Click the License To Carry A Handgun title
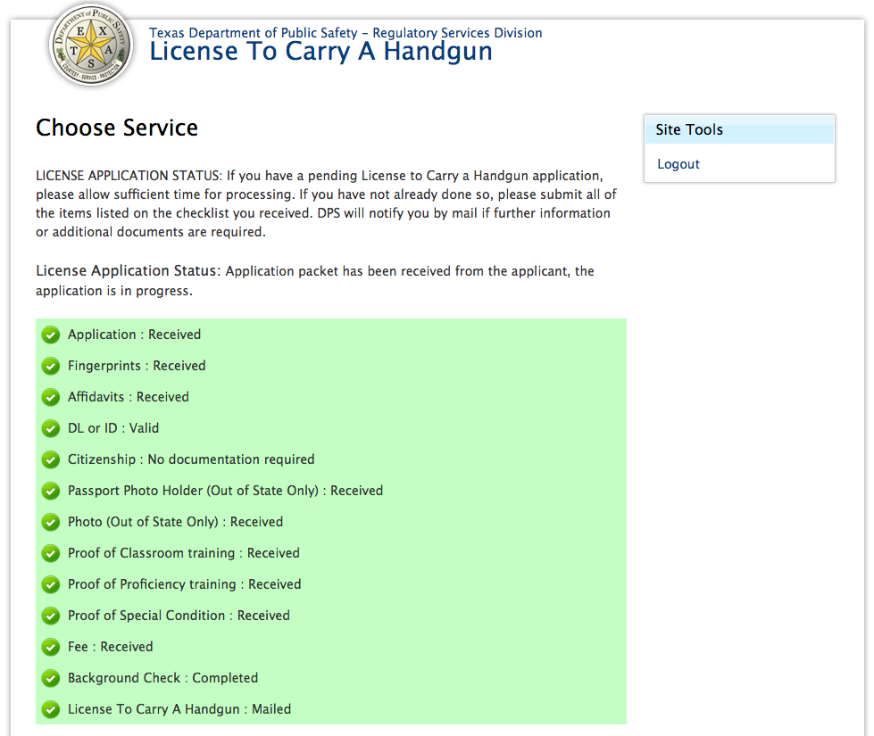This screenshot has width=874, height=736. pyautogui.click(x=320, y=52)
